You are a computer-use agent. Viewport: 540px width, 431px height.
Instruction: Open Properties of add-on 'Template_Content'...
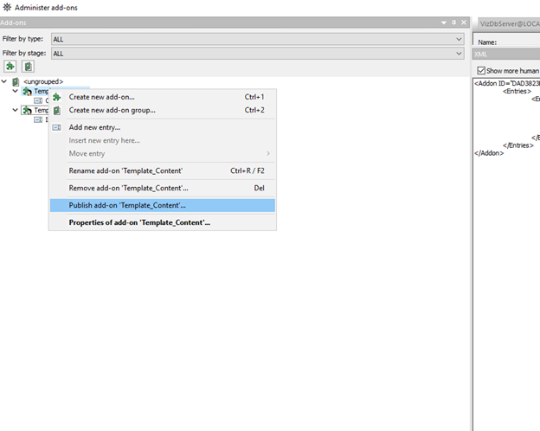(139, 222)
